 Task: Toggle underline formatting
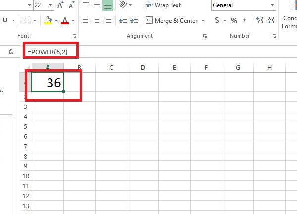(x=5, y=20)
